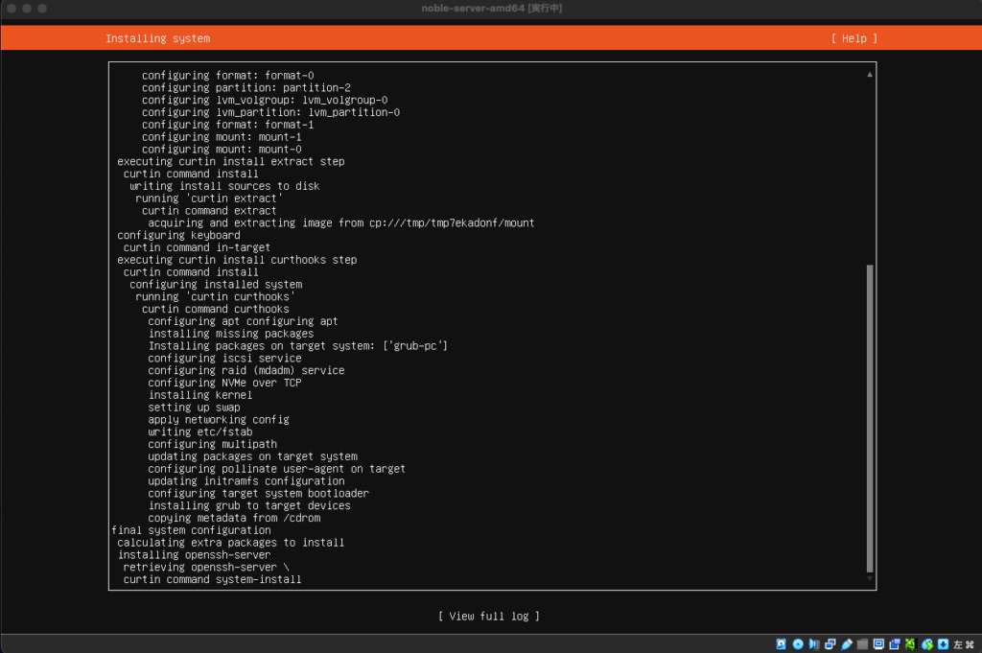Select 'configuring target system bootloader' line
The width and height of the screenshot is (982, 653).
(259, 494)
